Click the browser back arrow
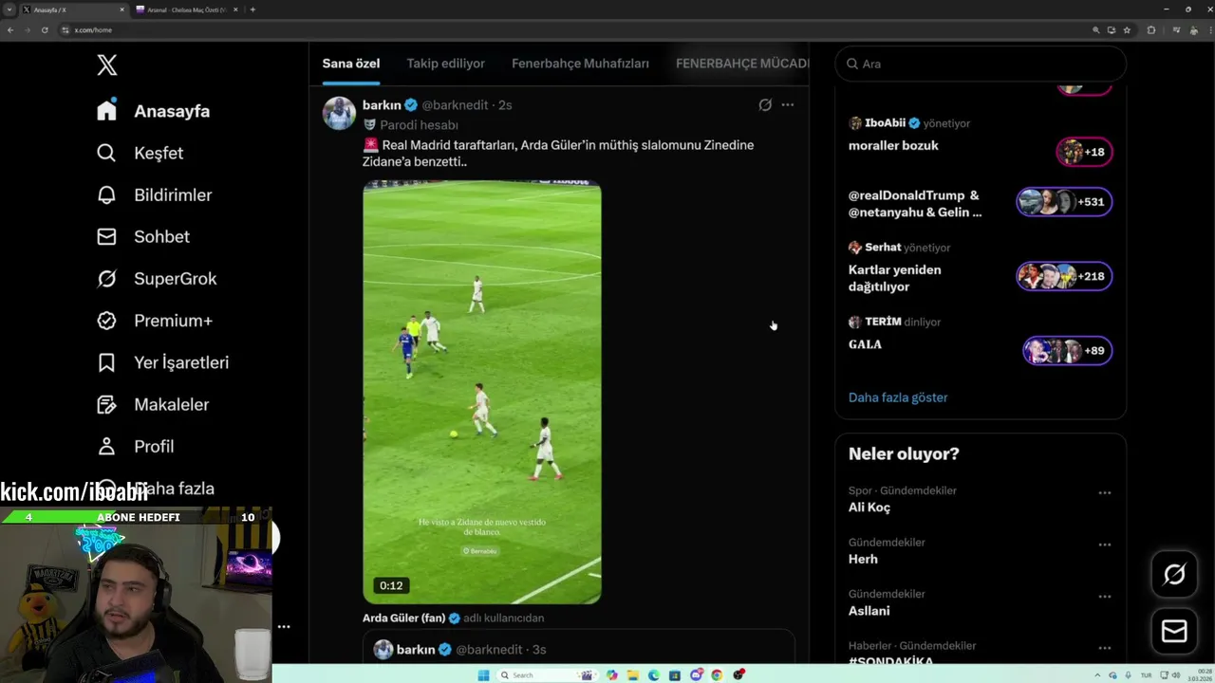Screen dimensions: 1215x683 [x=10, y=29]
